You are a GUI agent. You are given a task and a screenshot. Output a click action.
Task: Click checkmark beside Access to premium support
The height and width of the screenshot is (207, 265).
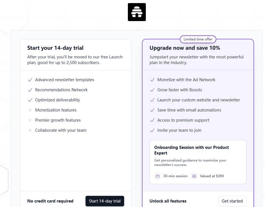click(152, 120)
